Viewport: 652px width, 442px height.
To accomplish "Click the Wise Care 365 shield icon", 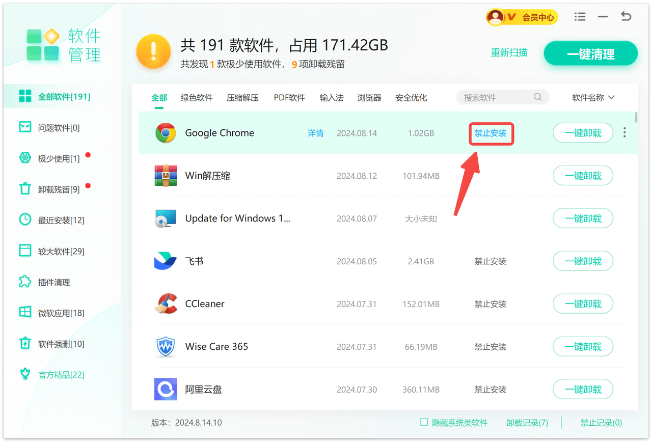I will pyautogui.click(x=166, y=347).
